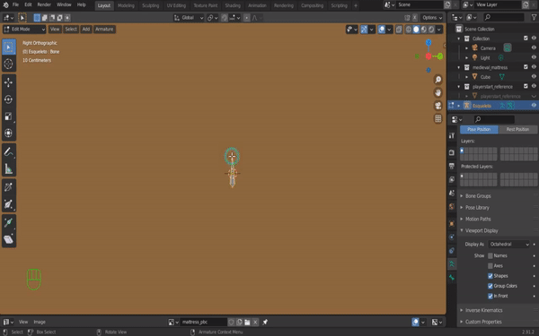This screenshot has width=539, height=336.
Task: Activate the Cursor tool
Action: click(9, 64)
